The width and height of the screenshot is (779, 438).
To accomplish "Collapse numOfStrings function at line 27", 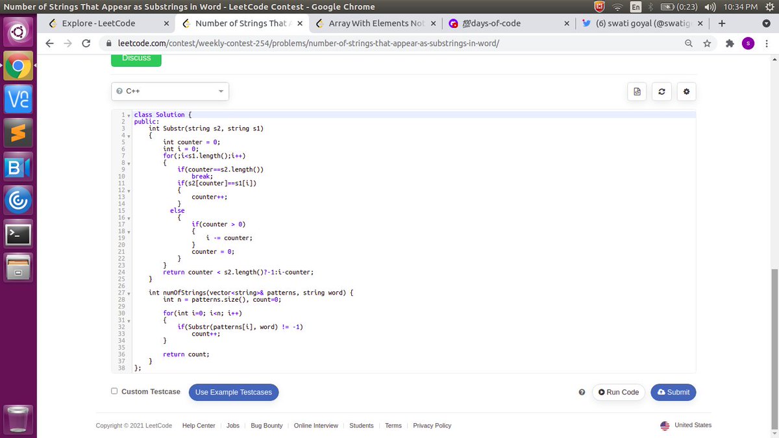I will coord(129,293).
